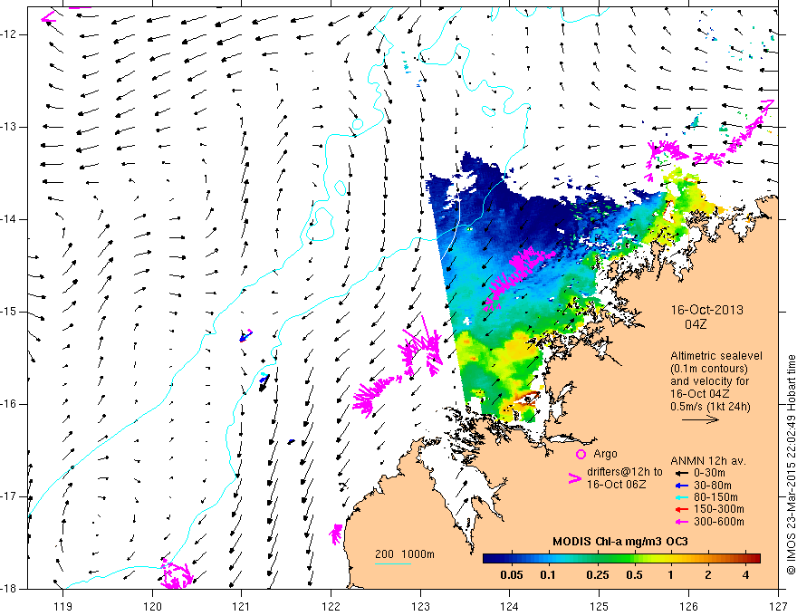Click the 124 longitude axis label
The image size is (797, 616).
click(x=510, y=606)
